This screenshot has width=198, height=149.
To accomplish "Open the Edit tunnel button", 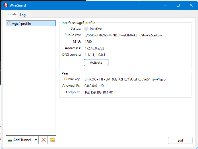I will pos(180,140).
